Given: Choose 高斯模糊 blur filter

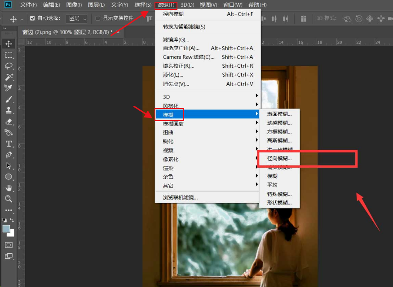Looking at the screenshot, I should [279, 140].
